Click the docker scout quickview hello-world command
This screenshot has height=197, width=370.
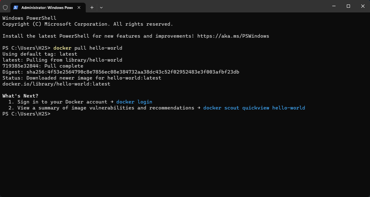point(254,108)
